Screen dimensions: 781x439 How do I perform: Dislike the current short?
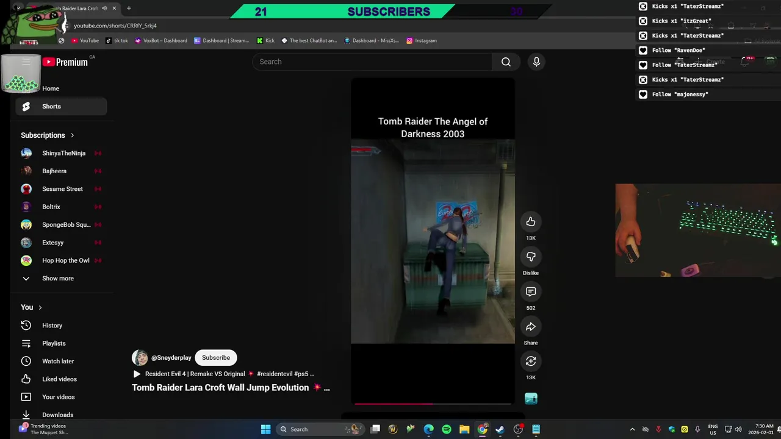click(x=531, y=257)
